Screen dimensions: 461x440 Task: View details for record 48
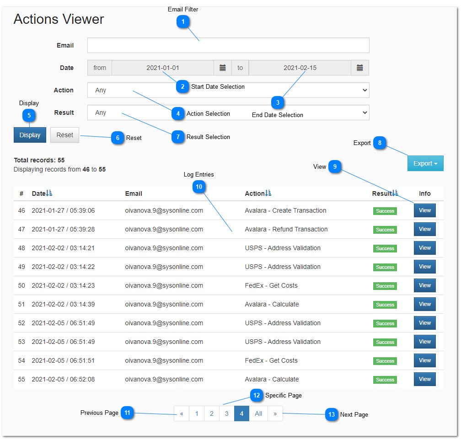pyautogui.click(x=424, y=248)
